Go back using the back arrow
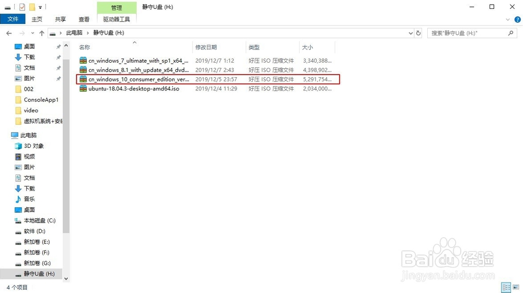Viewport: 523px width, 293px height. tap(9, 33)
